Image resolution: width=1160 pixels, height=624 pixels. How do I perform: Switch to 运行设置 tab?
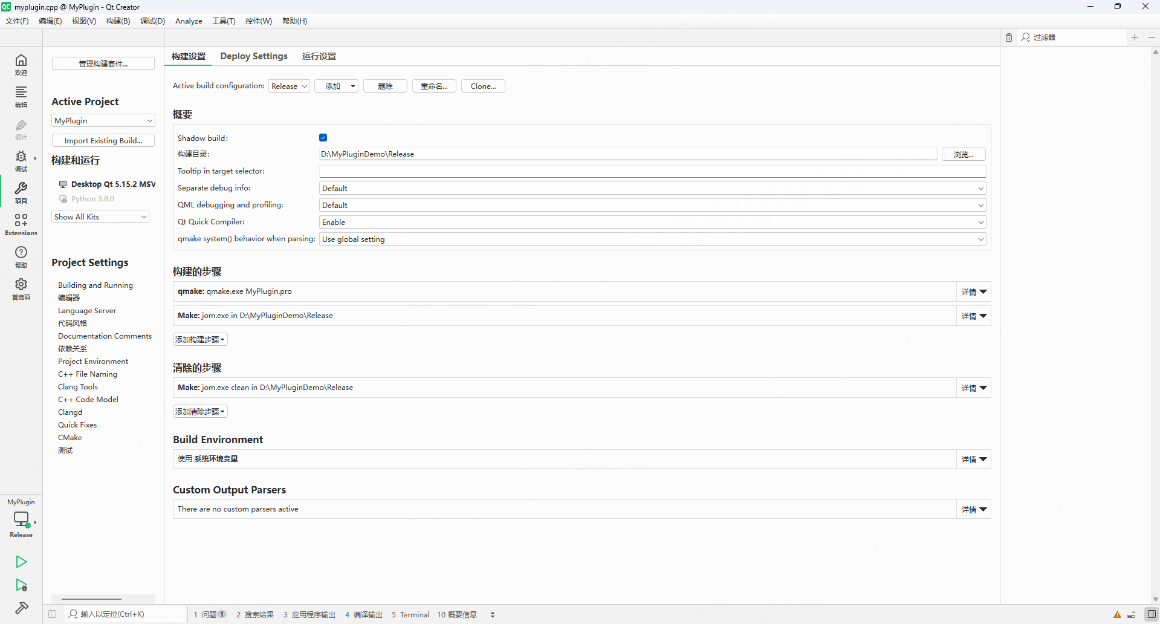[319, 56]
